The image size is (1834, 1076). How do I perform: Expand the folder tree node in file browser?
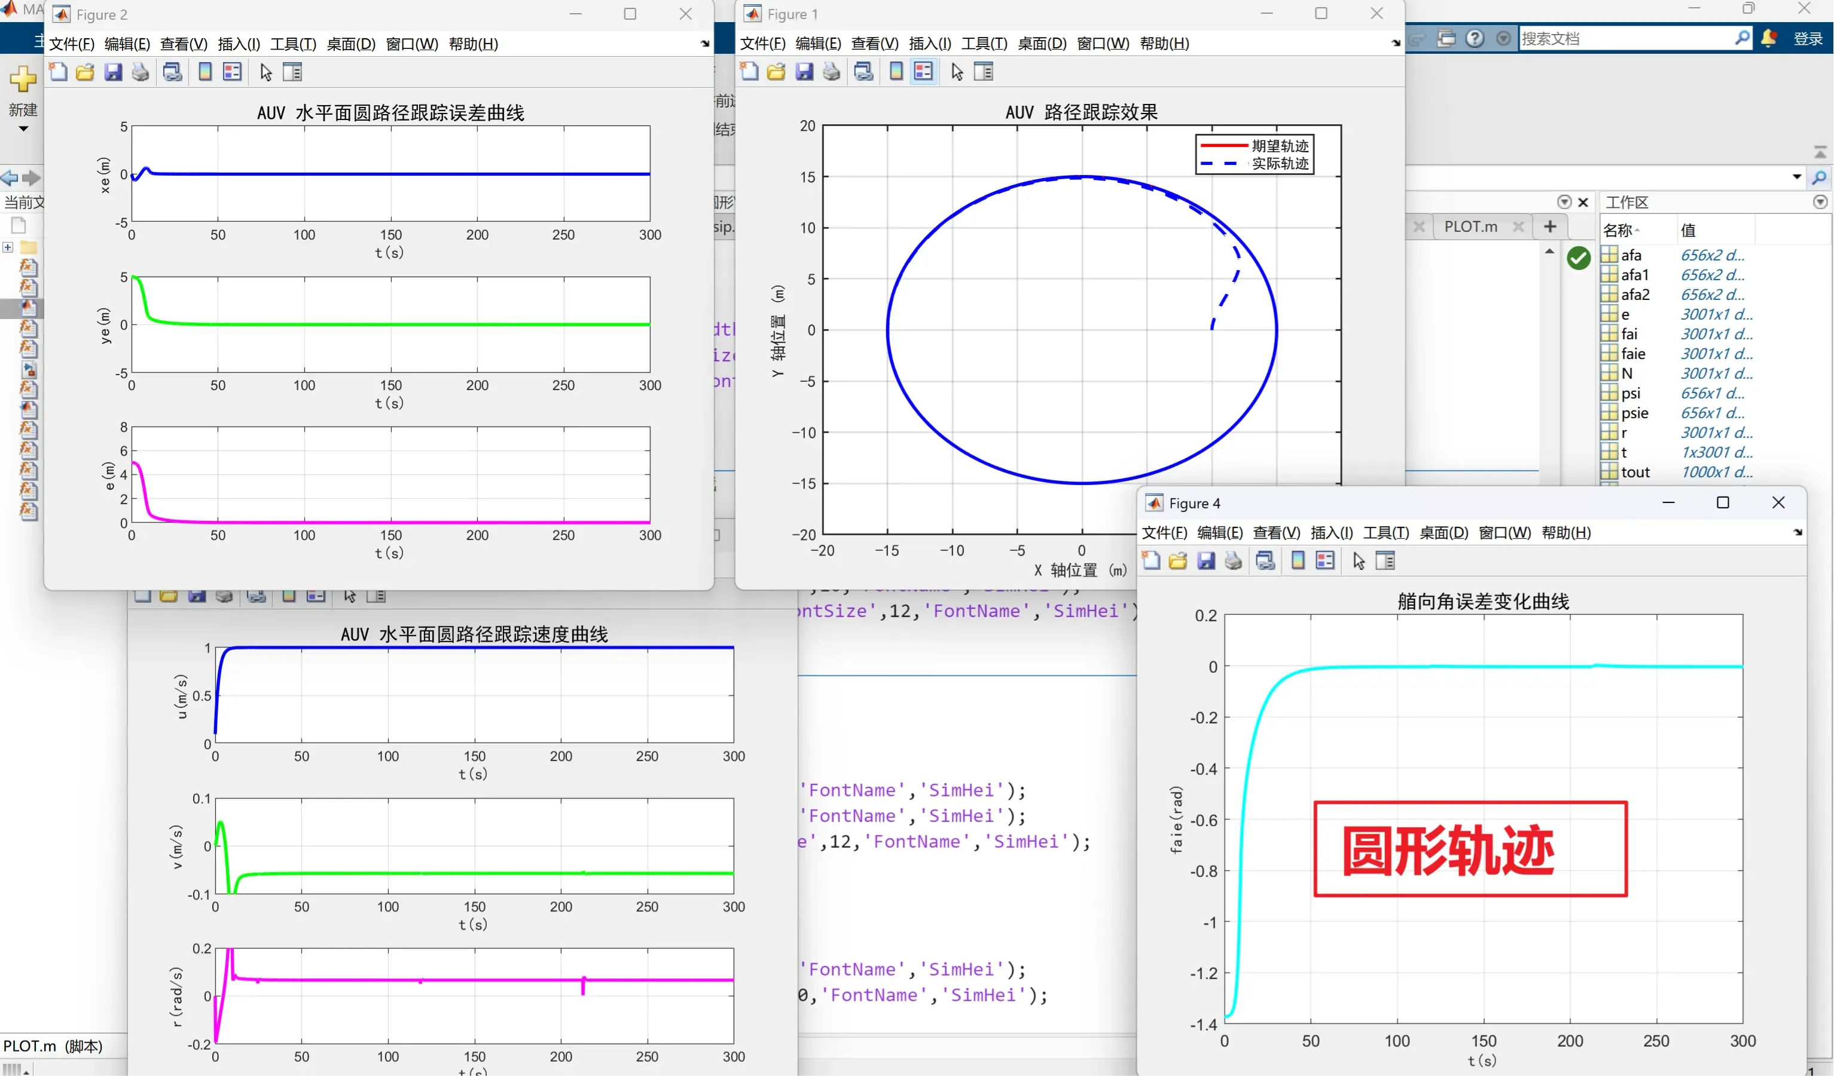(x=8, y=247)
